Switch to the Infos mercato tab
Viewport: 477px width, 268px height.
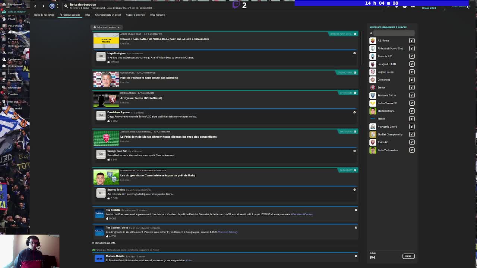tap(157, 15)
